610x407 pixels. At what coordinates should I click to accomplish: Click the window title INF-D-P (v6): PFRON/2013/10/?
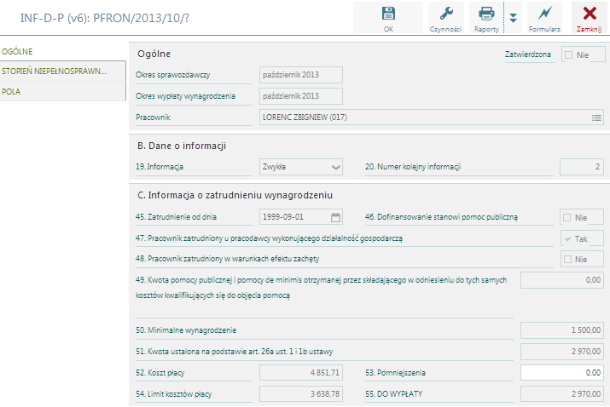[x=105, y=18]
